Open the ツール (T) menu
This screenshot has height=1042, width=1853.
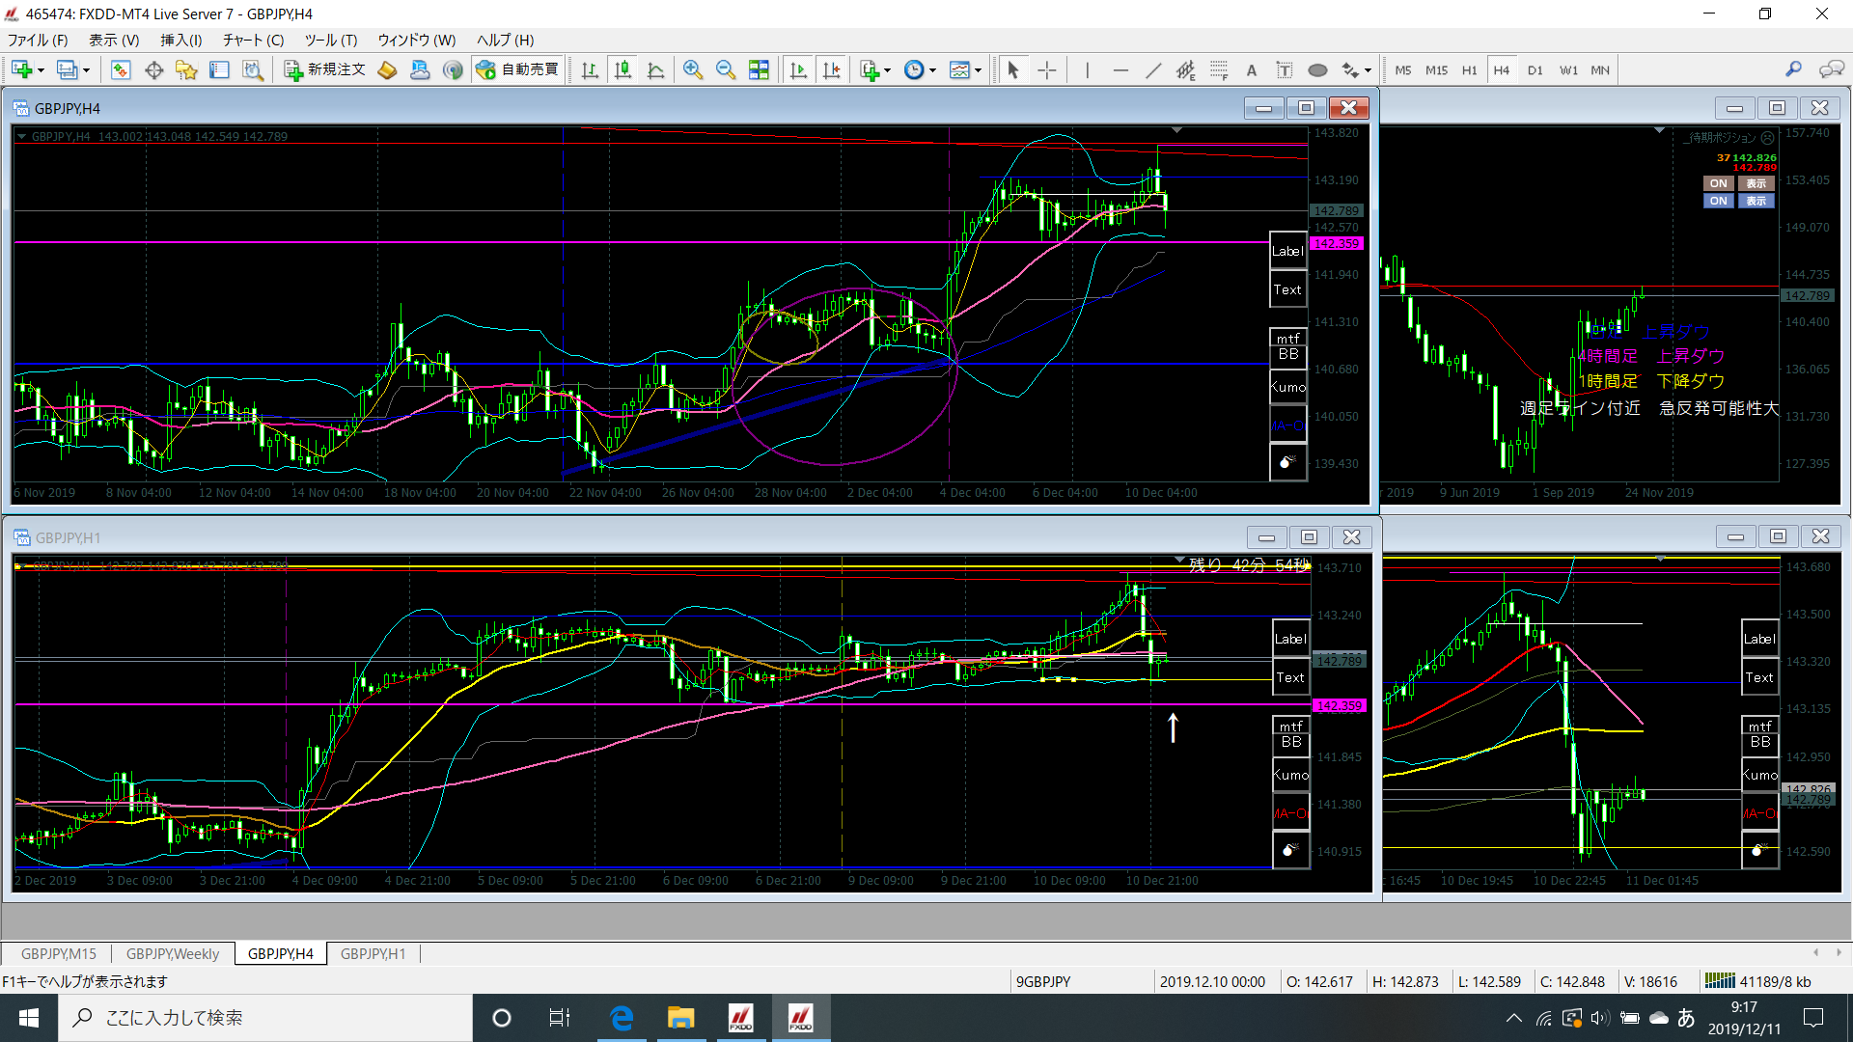click(331, 40)
